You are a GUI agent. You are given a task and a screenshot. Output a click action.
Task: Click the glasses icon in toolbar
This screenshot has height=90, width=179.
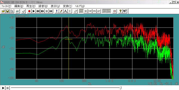pyautogui.click(x=18, y=11)
